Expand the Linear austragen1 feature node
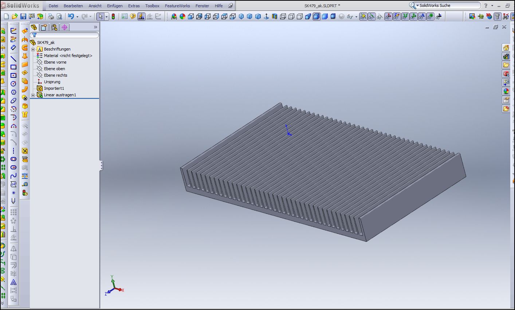Image resolution: width=515 pixels, height=310 pixels. click(33, 95)
